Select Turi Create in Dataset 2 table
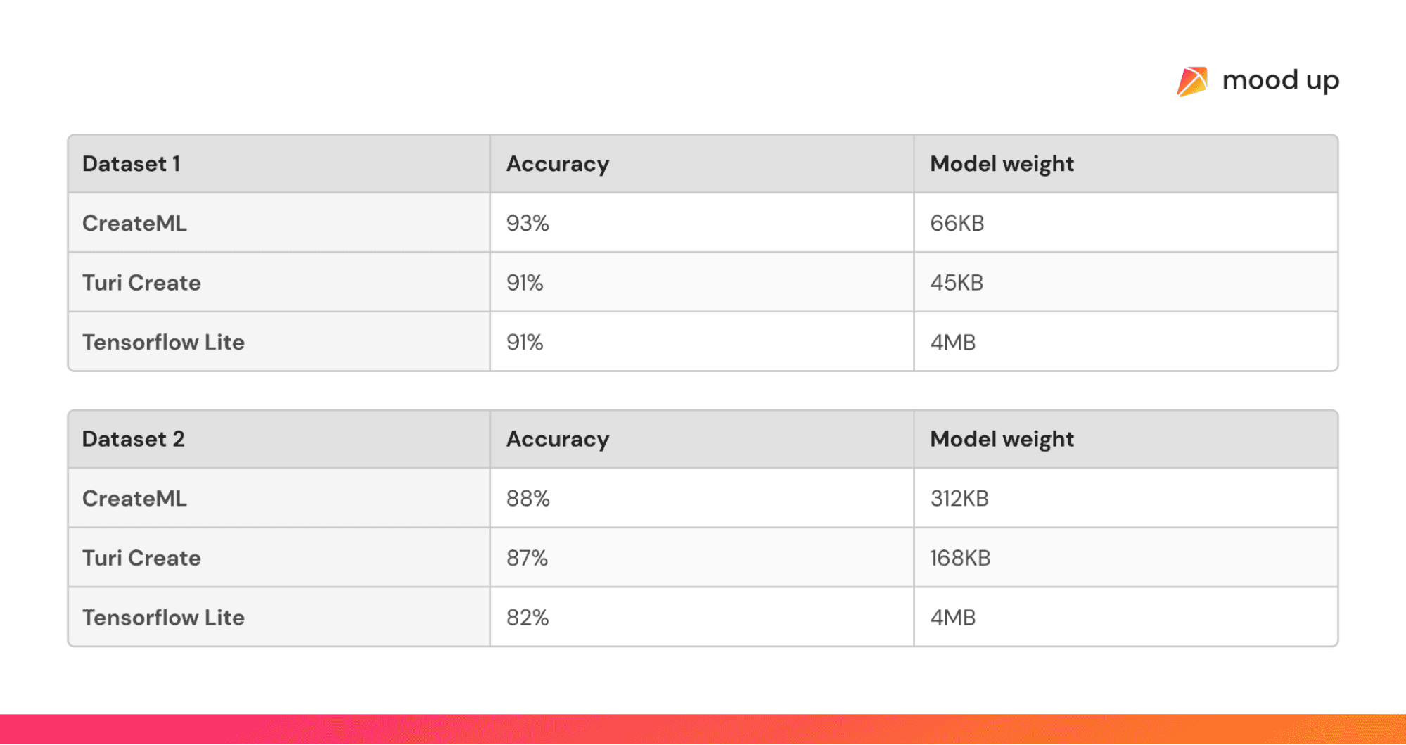This screenshot has width=1406, height=745. pos(141,558)
